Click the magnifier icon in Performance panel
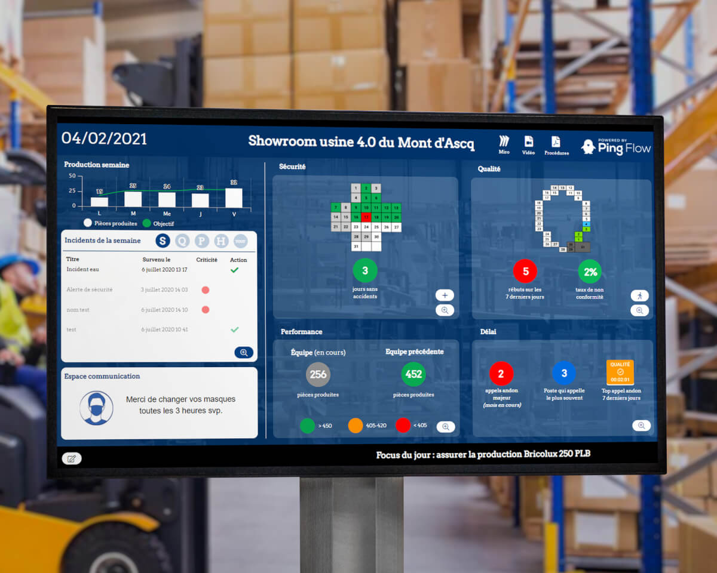The image size is (717, 573). 446,427
